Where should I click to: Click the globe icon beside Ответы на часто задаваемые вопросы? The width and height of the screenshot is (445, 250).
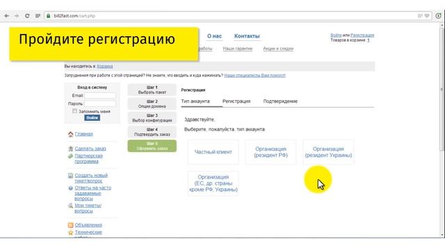(x=71, y=188)
